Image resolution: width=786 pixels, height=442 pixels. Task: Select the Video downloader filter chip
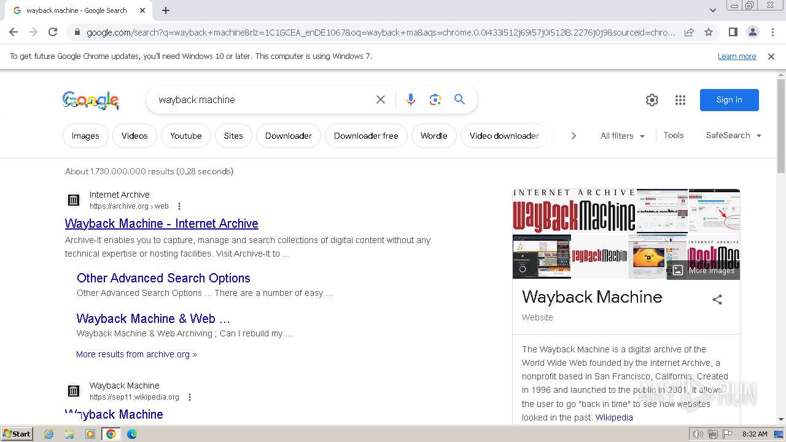(504, 136)
